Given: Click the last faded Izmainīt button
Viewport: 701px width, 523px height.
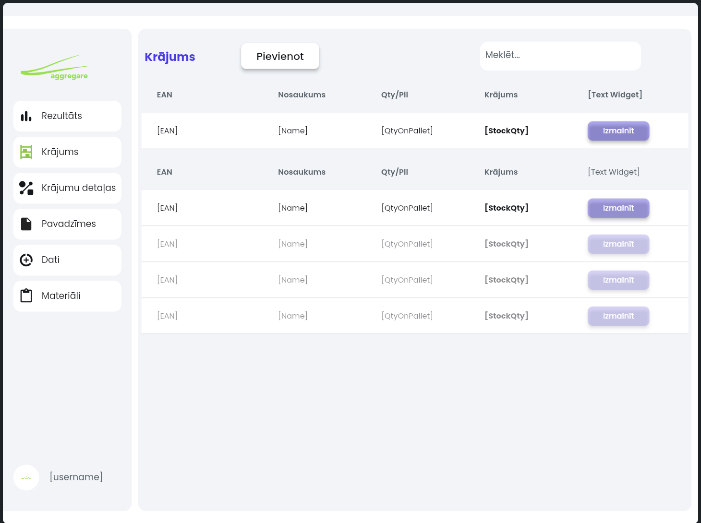Looking at the screenshot, I should (x=618, y=316).
